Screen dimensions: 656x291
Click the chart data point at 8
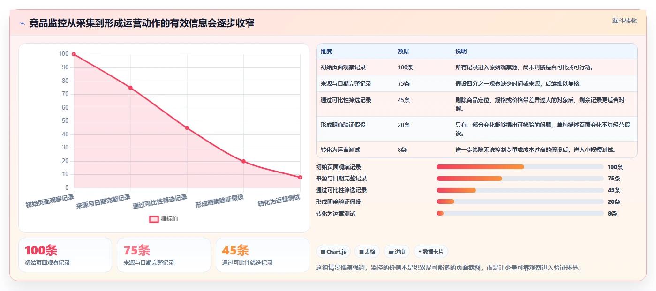[x=300, y=177]
